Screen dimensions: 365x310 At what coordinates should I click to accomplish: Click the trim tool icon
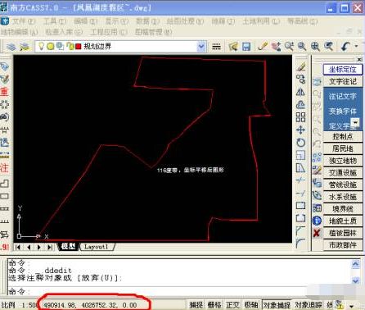(300, 180)
